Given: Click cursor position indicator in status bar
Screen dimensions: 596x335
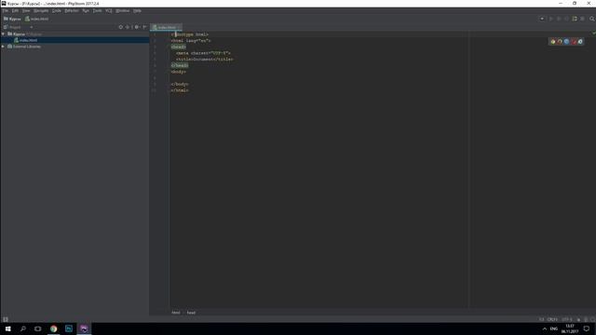Looking at the screenshot, I should tap(541, 319).
